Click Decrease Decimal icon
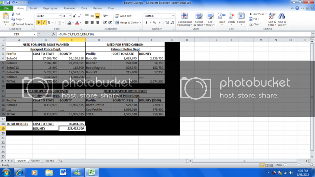Viewport: 315px width, 177px height. click(172, 22)
